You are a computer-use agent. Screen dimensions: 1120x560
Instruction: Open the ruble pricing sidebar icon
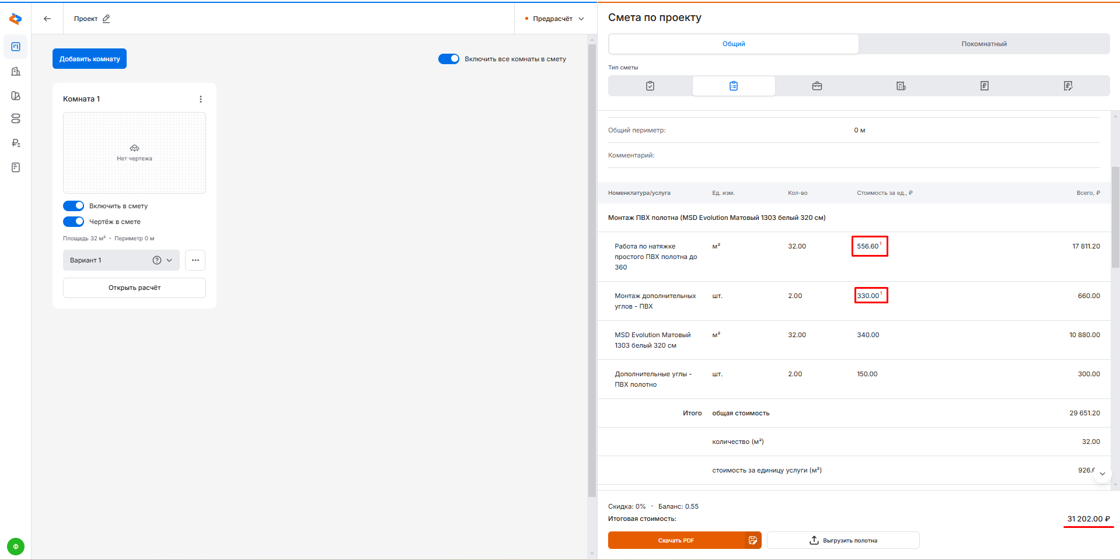(x=16, y=143)
